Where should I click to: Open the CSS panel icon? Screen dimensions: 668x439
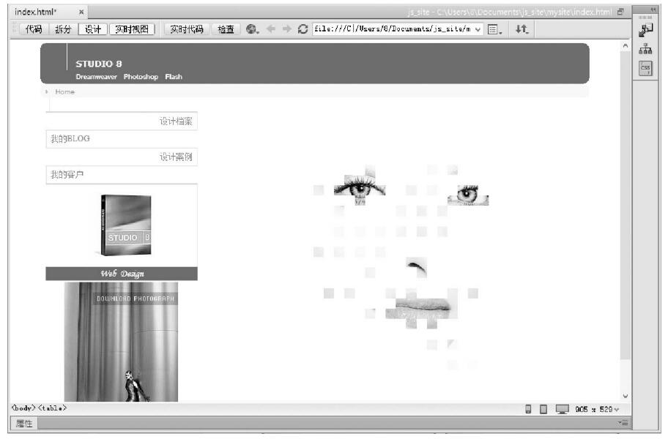click(x=645, y=68)
